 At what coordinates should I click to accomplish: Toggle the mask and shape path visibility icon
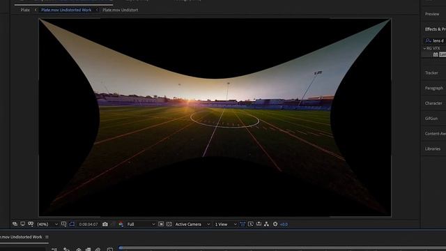31,225
